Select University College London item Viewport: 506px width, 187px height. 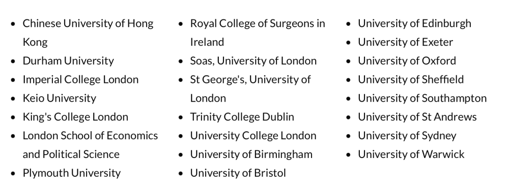click(x=253, y=135)
